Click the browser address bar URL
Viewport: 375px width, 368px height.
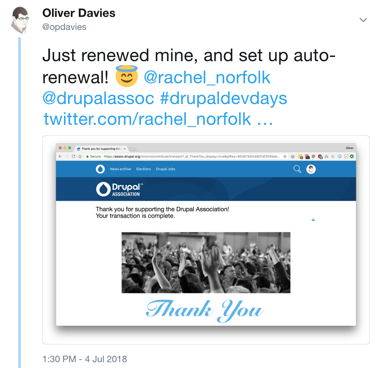192,156
